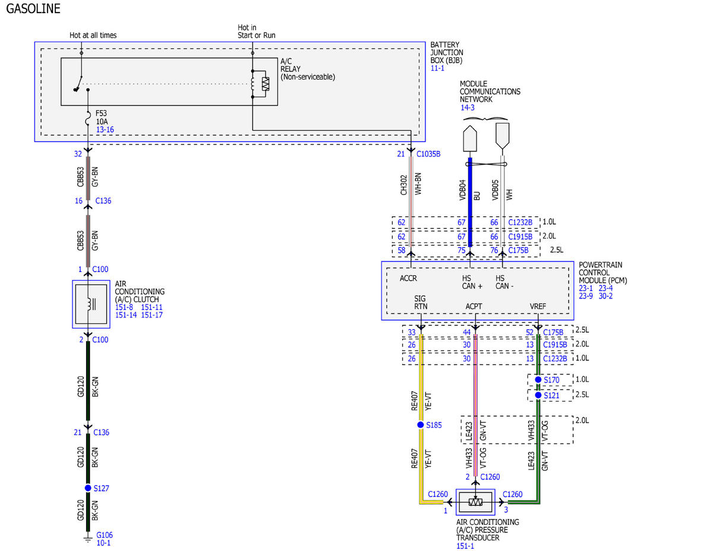Open ground reference 10-1
Image resolution: width=713 pixels, height=551 pixels.
103,543
